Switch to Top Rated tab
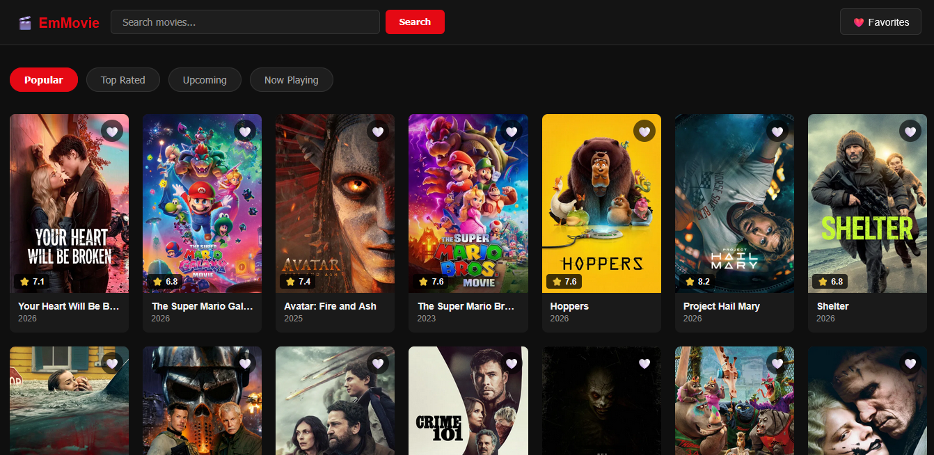This screenshot has height=455, width=934. pos(123,80)
